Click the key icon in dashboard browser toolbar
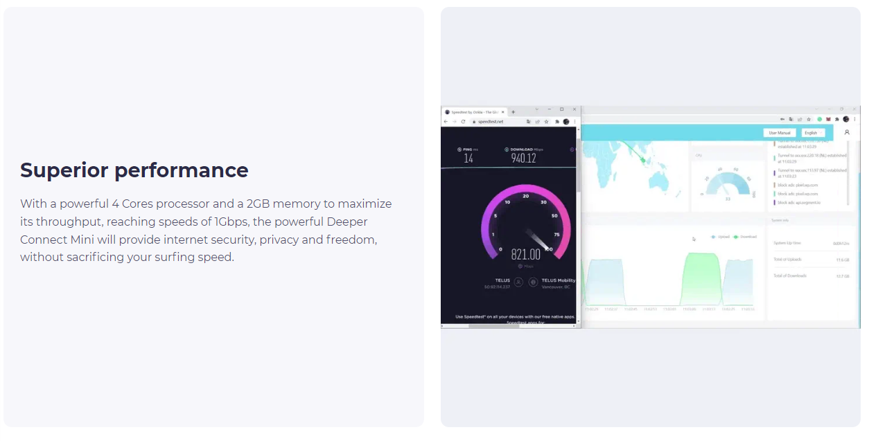Viewport: 869px width, 441px height. 782,119
